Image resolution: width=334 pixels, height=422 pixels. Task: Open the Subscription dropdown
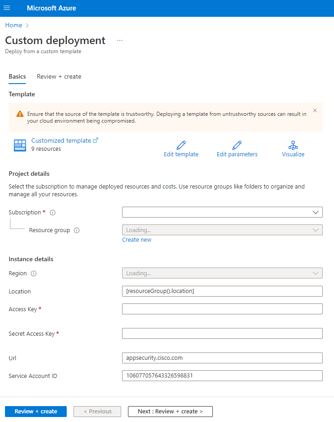[x=222, y=212]
